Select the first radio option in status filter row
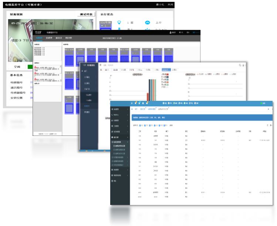This screenshot has width=277, height=226. click(x=141, y=126)
